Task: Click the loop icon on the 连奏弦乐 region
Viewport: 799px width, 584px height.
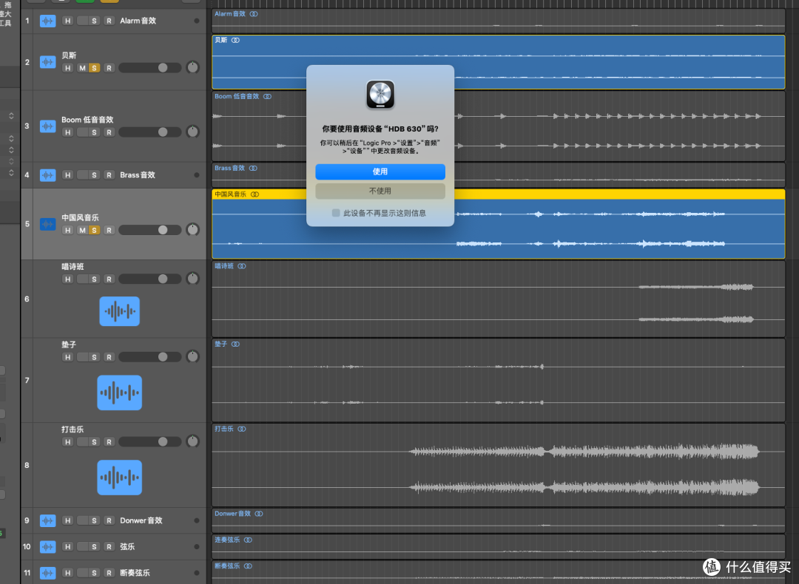Action: coord(248,540)
